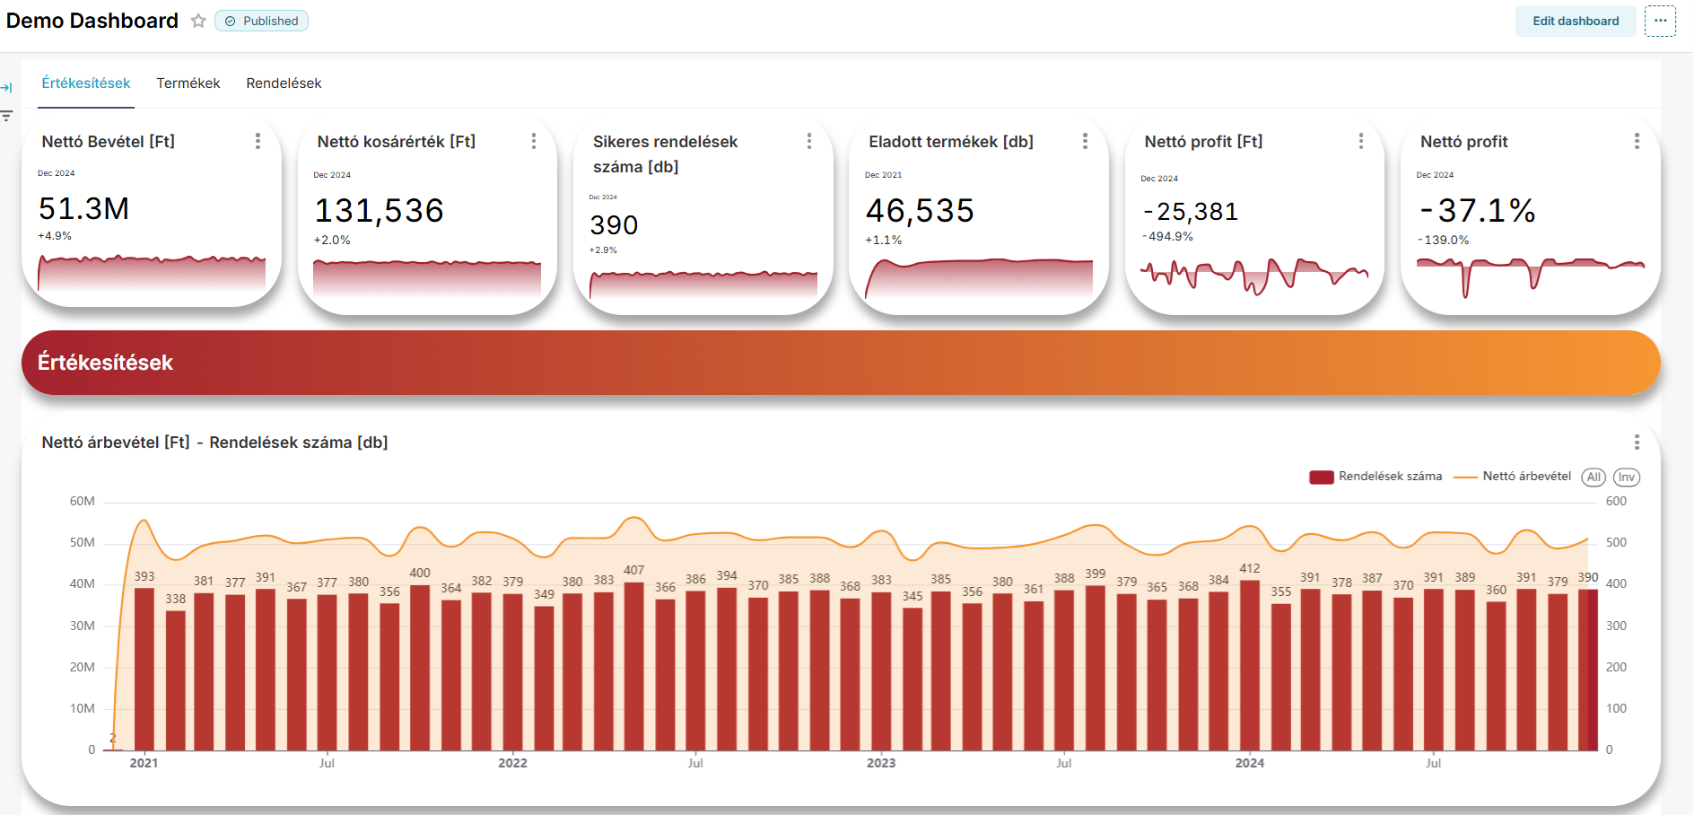Open the Nettó kosárérték card menu
The height and width of the screenshot is (815, 1694).
pyautogui.click(x=534, y=141)
